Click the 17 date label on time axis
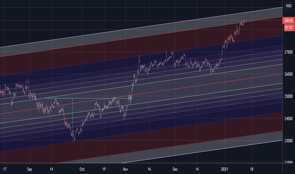Viewport: 295px width, 174px height. click(5, 169)
